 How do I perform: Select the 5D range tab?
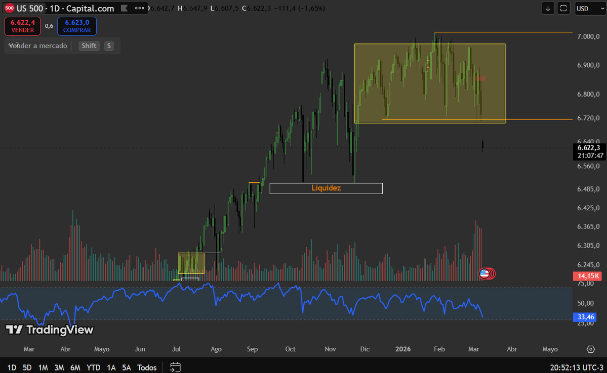pos(27,367)
